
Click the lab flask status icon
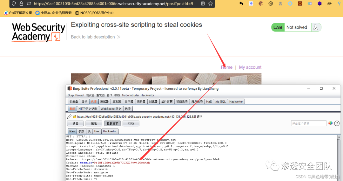(315, 27)
